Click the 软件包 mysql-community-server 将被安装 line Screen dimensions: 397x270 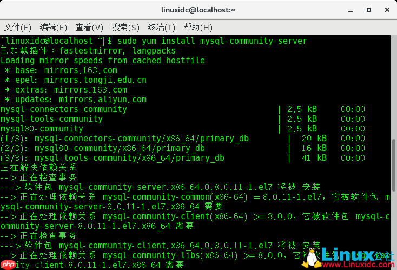160,187
